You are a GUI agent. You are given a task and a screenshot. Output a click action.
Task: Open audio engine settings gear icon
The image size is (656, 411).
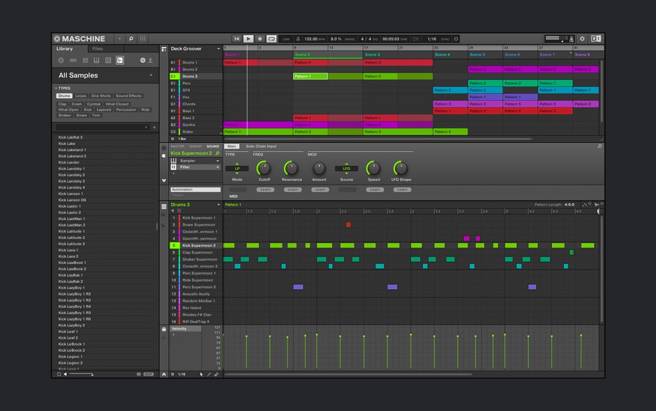coord(456,39)
